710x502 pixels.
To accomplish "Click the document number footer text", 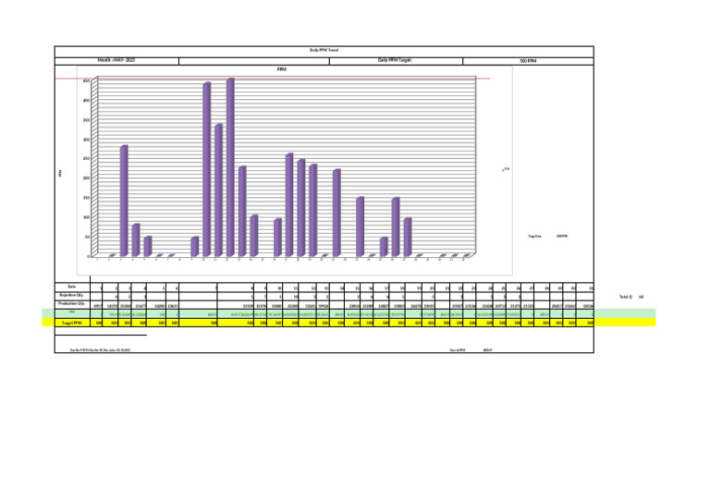I will [x=100, y=349].
